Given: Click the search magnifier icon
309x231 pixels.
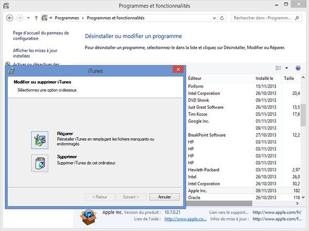Looking at the screenshot, I should 297,18.
